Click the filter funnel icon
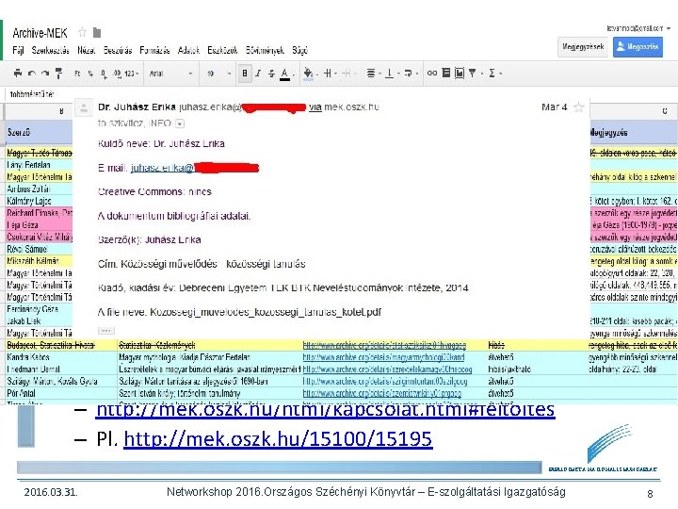 [473, 74]
